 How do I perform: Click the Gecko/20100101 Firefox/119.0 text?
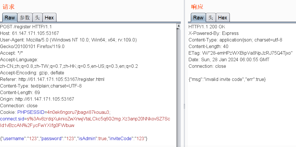pos(32,46)
